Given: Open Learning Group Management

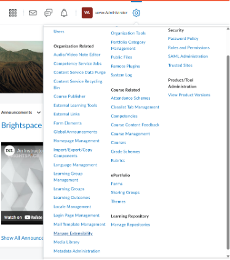Looking at the screenshot, I should (x=68, y=177).
